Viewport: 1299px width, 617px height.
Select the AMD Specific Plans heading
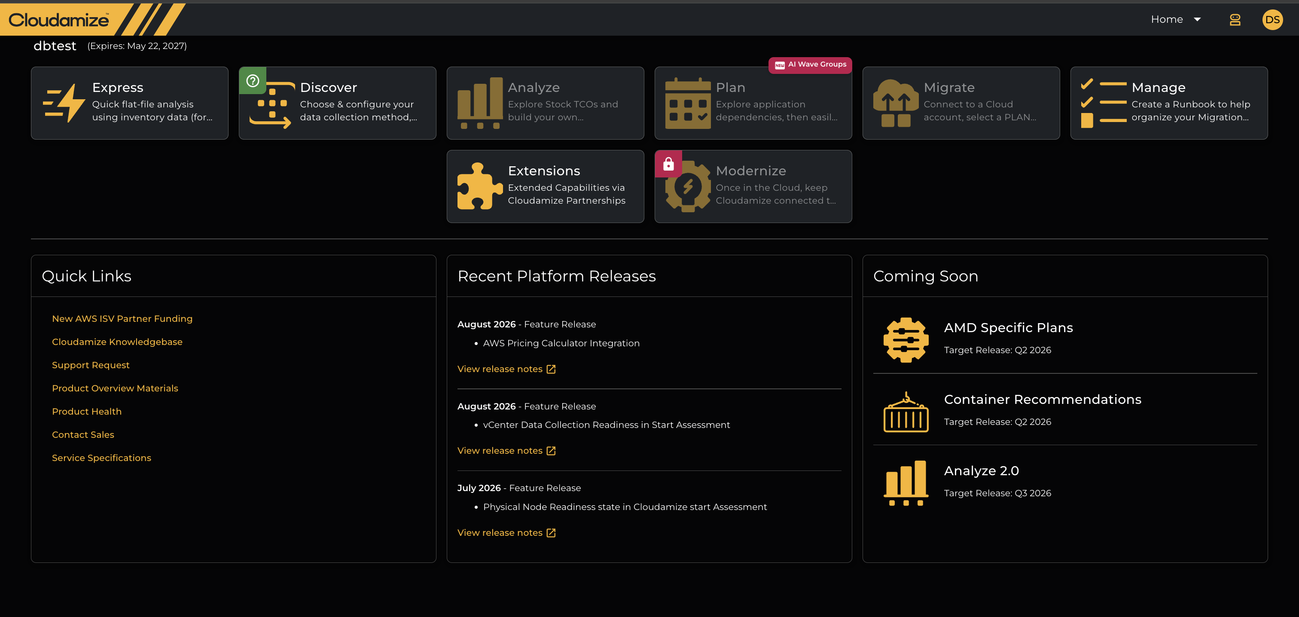[x=1008, y=328]
